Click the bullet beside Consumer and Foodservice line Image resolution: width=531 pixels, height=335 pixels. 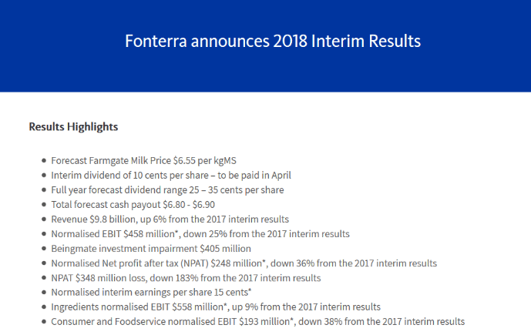click(x=43, y=323)
